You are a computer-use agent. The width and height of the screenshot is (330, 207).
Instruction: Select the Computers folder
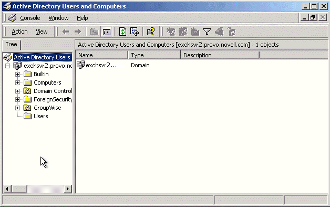point(47,82)
